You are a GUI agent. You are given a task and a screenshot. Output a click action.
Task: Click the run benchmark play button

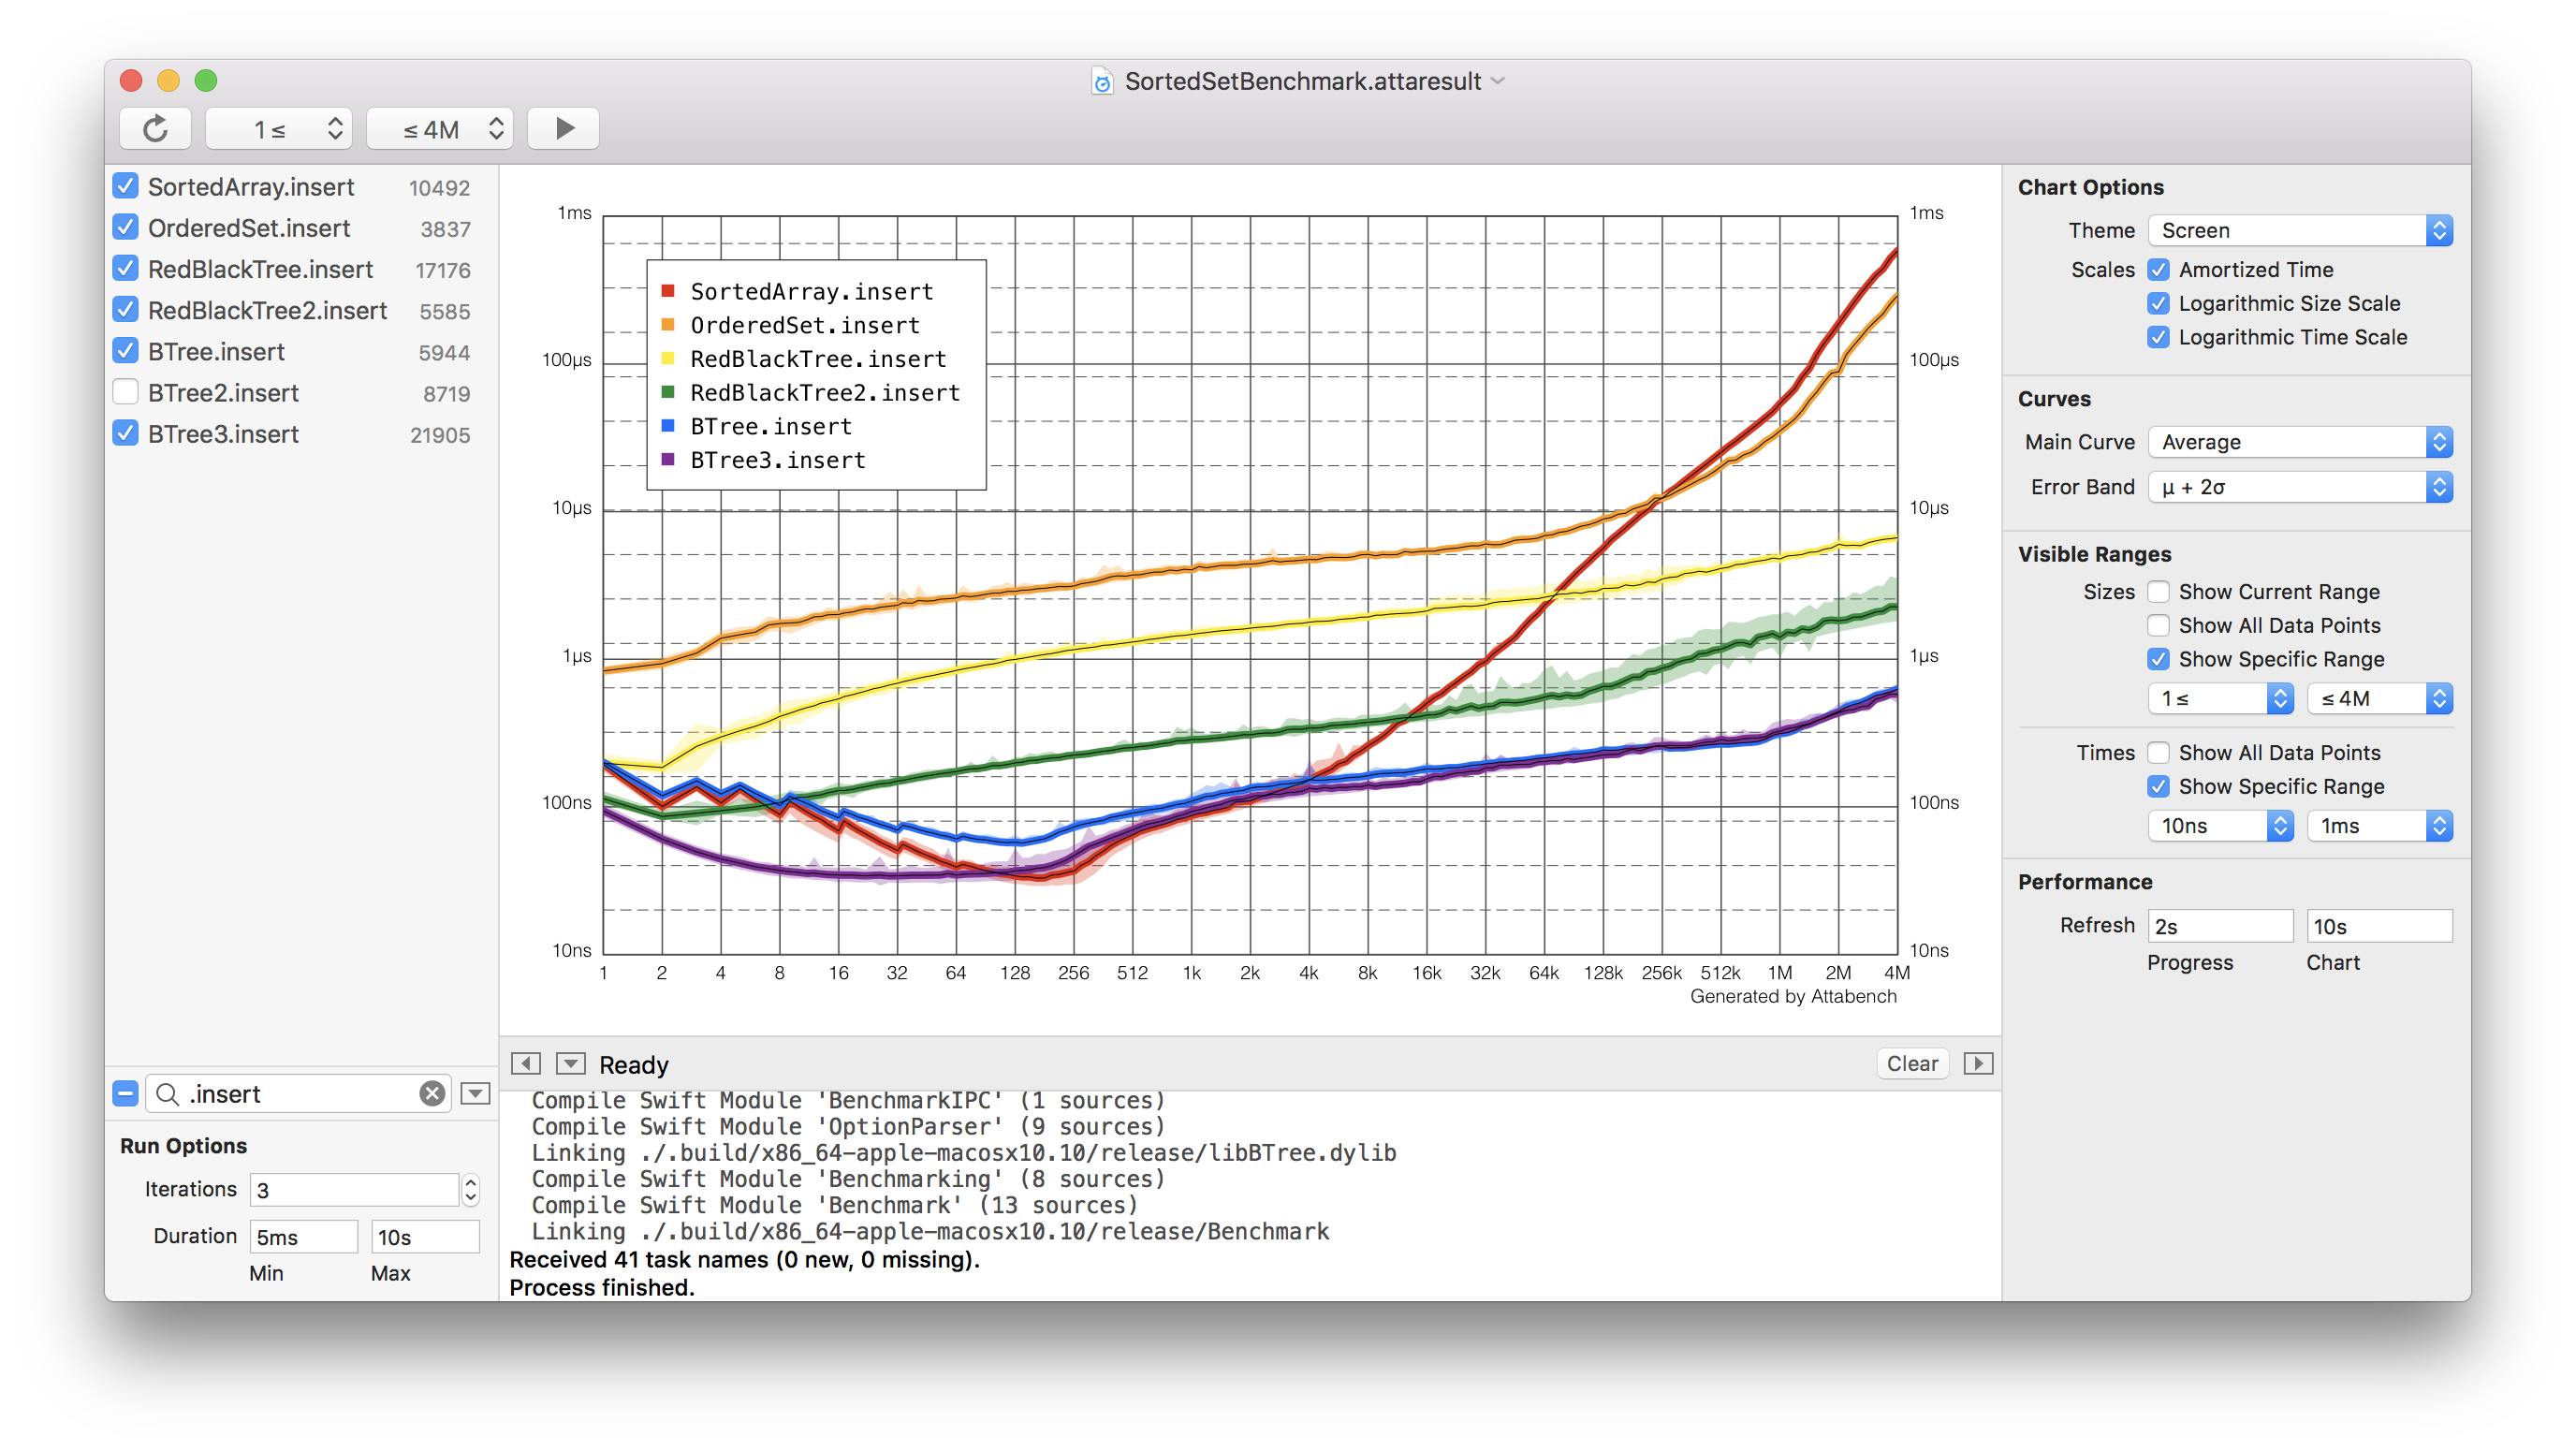[564, 127]
